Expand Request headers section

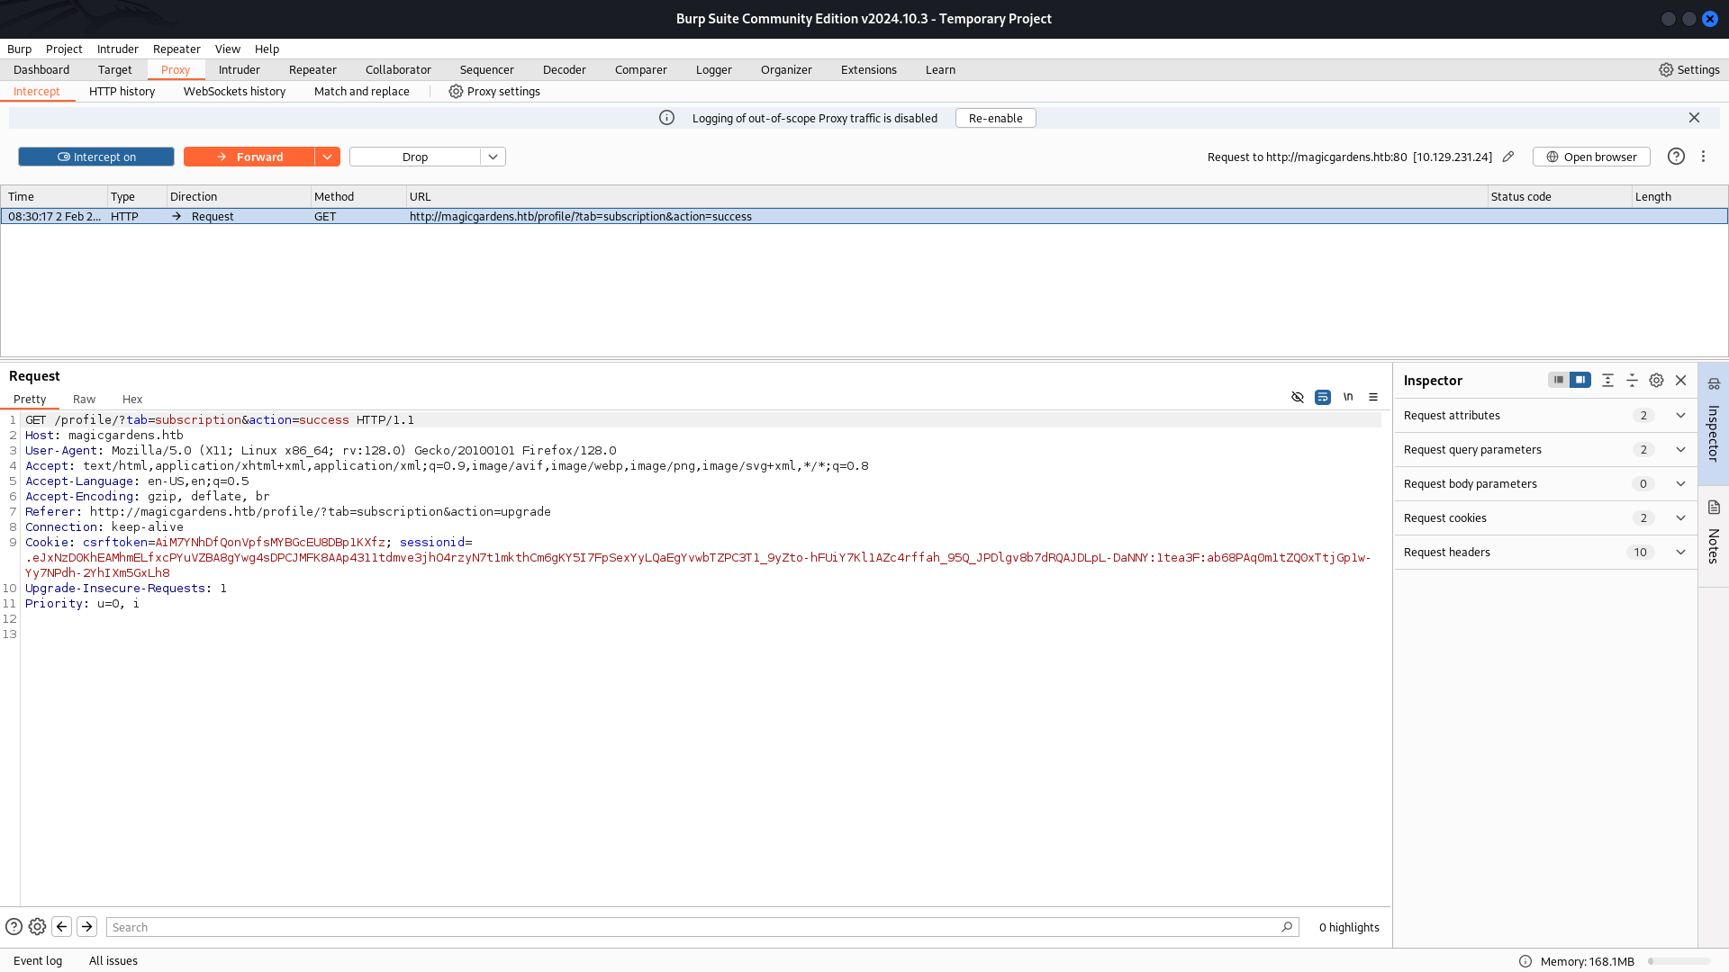click(x=1545, y=552)
